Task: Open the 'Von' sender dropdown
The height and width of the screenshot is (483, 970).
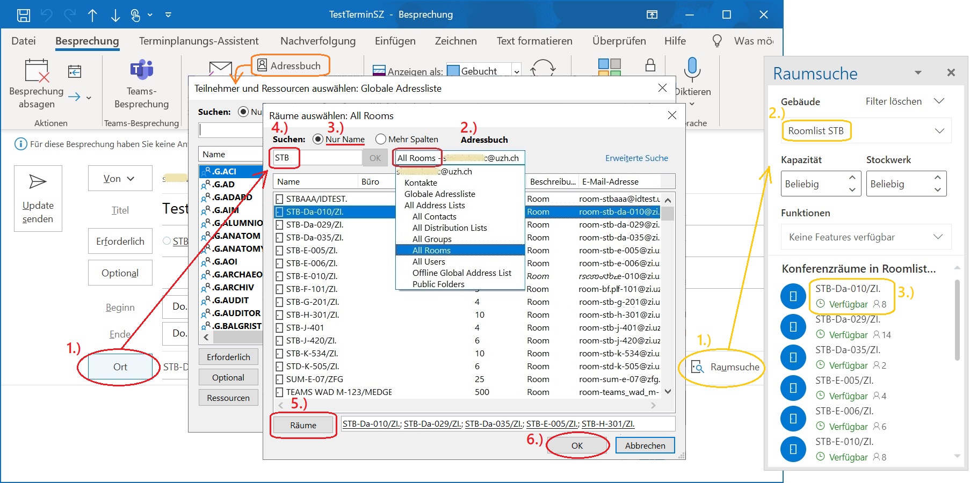Action: tap(120, 179)
